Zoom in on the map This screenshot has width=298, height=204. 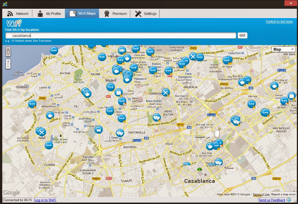click(8, 62)
